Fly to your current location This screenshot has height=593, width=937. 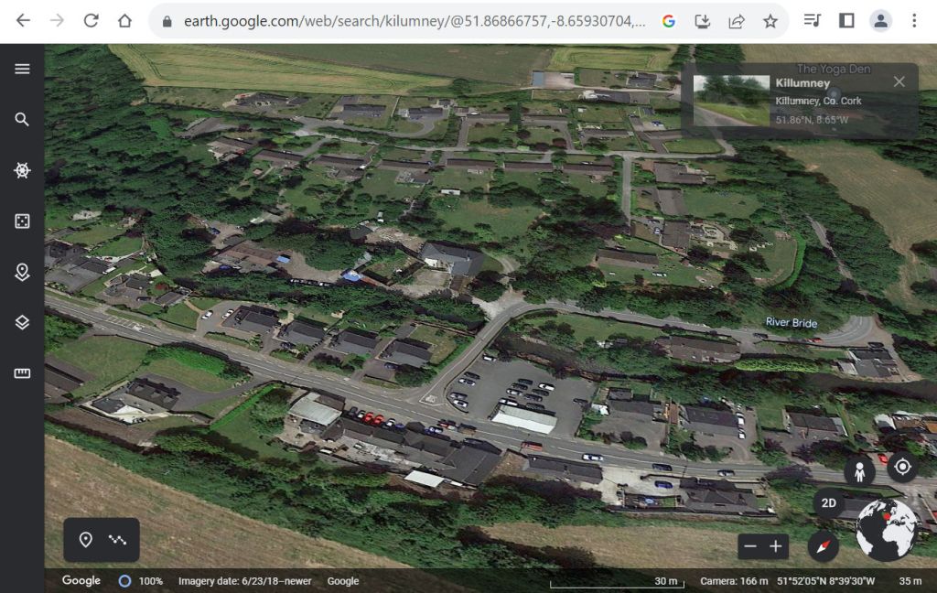(x=902, y=468)
